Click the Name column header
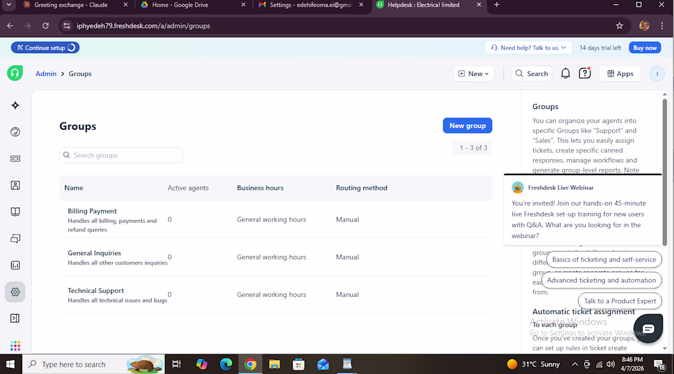Screen dimensions: 674x374 [74, 188]
